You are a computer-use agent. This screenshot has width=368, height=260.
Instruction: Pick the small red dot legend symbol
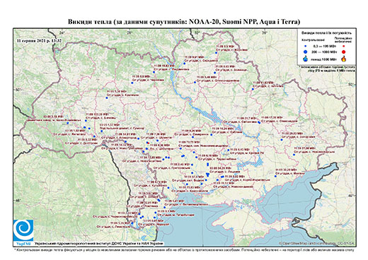click(343, 46)
